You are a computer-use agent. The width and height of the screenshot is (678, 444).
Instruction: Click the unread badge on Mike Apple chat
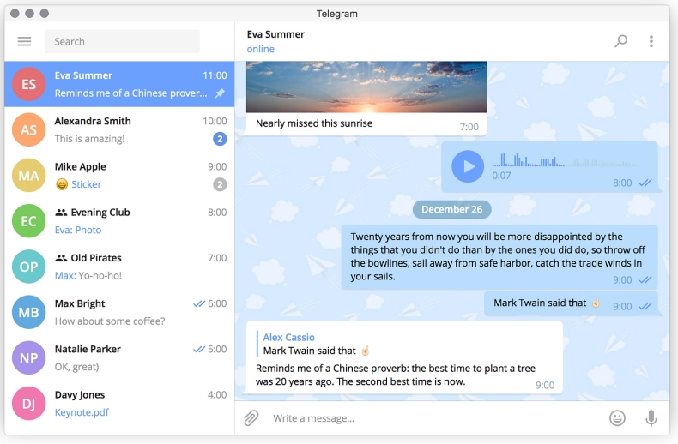(220, 184)
